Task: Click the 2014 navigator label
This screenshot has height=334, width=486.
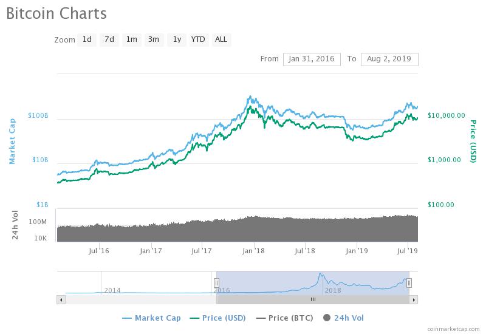Action: 112,290
